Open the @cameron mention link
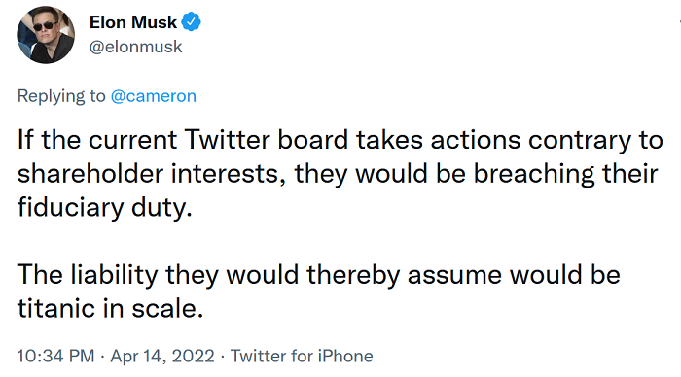This screenshot has height=377, width=681. point(154,96)
